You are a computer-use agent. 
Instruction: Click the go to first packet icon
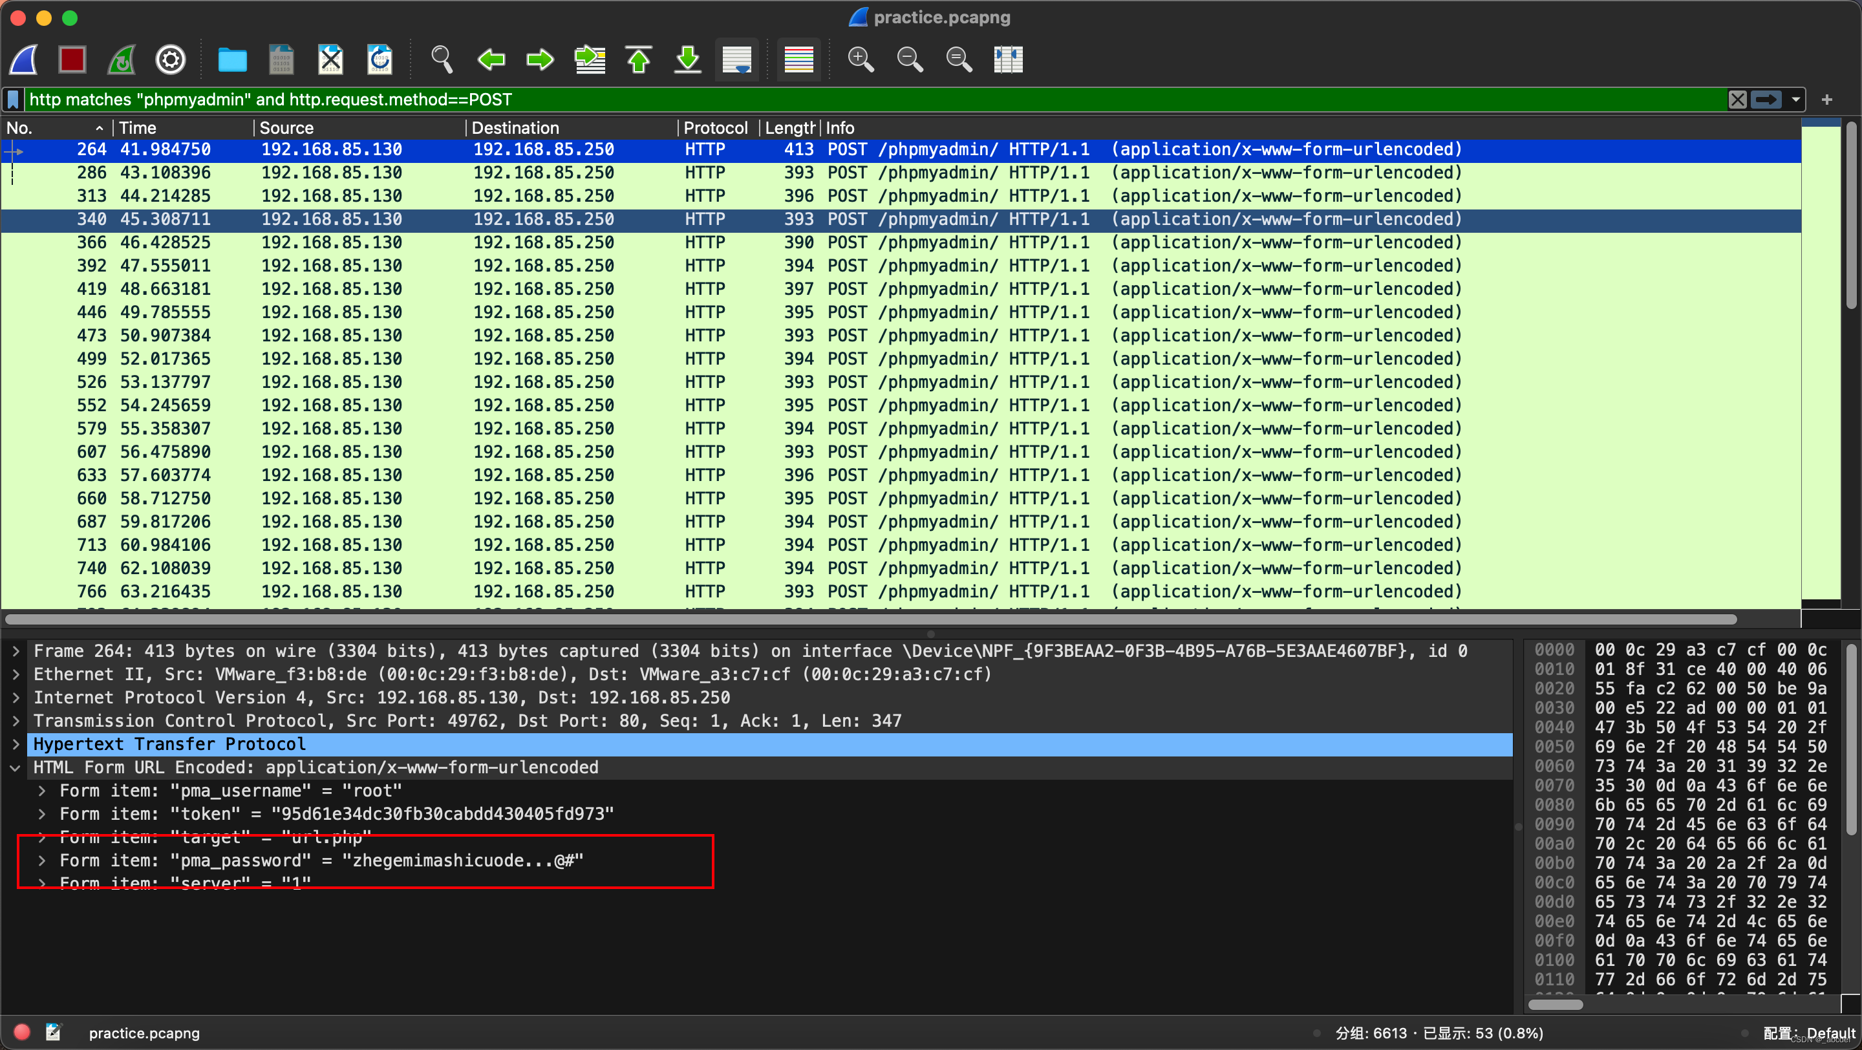[x=638, y=59]
